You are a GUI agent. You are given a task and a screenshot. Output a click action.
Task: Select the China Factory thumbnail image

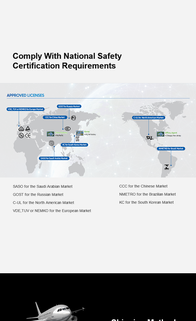[x=50, y=134]
